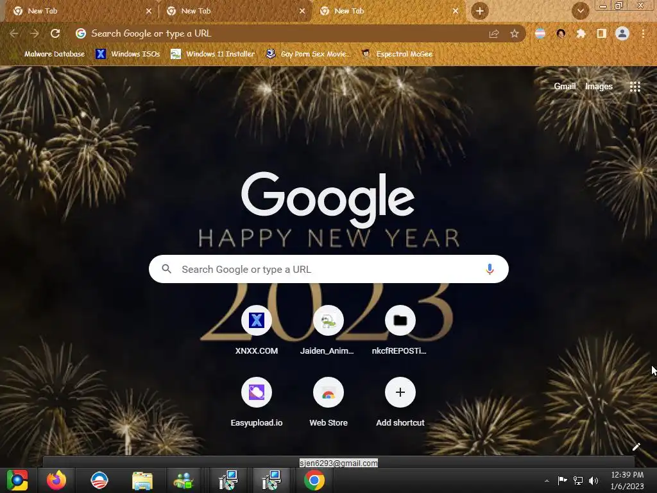This screenshot has height=493, width=657.
Task: Open network status tray icon
Action: (578, 480)
